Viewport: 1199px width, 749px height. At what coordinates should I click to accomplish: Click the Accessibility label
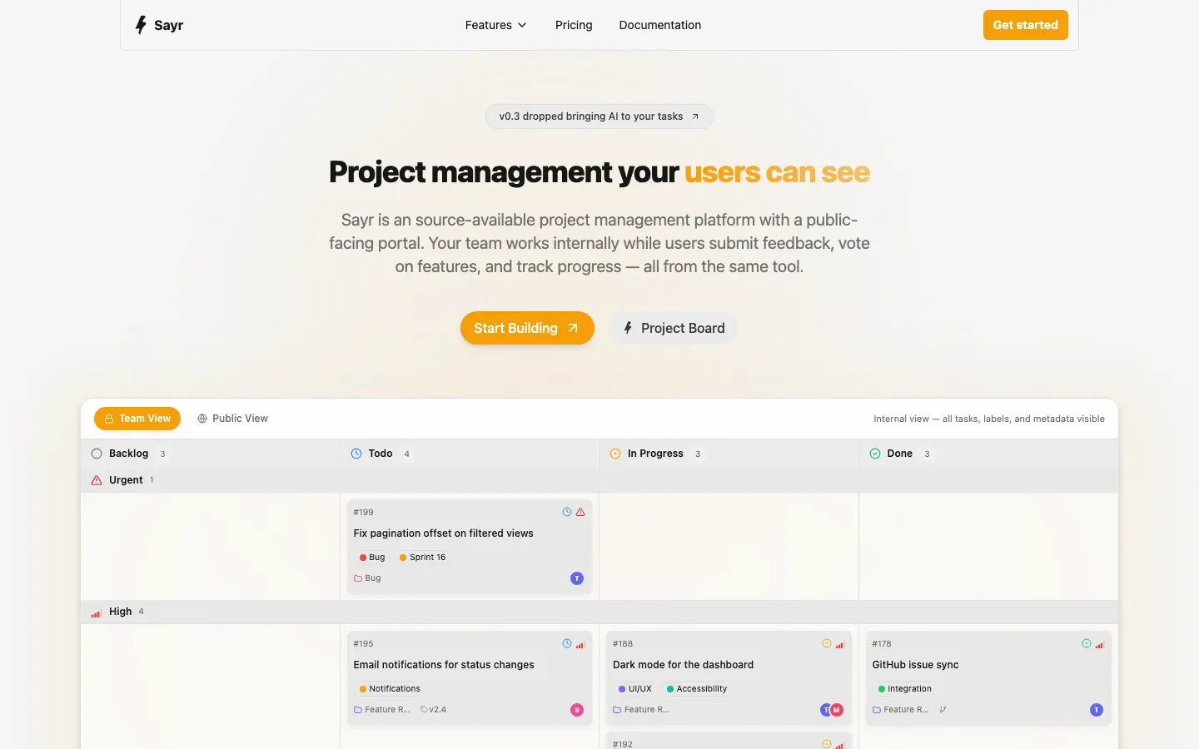697,689
